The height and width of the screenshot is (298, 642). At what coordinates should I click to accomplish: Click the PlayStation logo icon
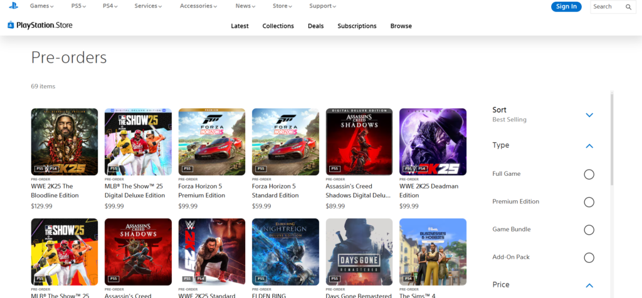pos(14,6)
